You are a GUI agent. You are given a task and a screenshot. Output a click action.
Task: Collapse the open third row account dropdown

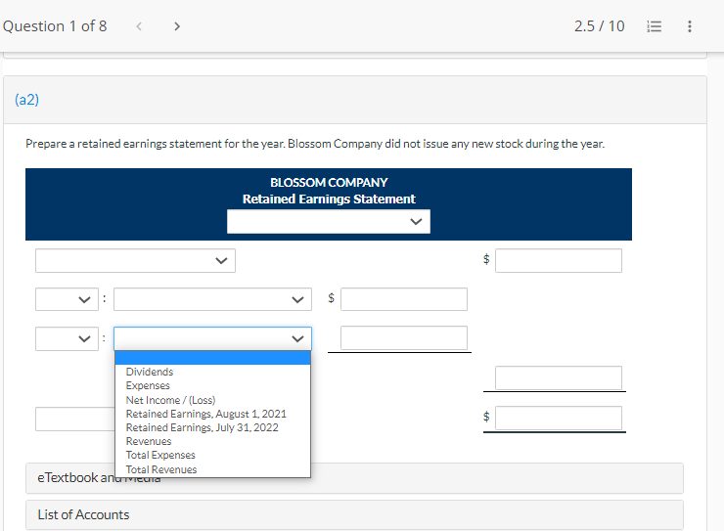click(x=213, y=338)
